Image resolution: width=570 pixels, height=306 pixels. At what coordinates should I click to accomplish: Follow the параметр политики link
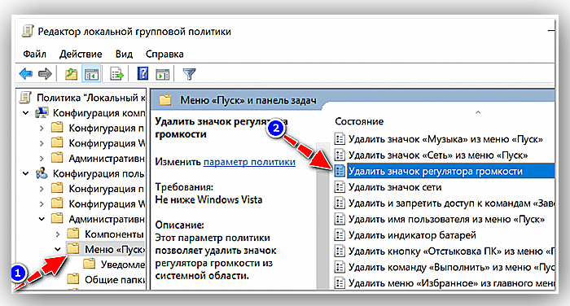(249, 162)
